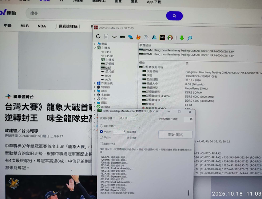Viewport: 262px width, 199px height.
Task: Open the AIDA64 preferences toolbar icon
Action: (x=147, y=37)
